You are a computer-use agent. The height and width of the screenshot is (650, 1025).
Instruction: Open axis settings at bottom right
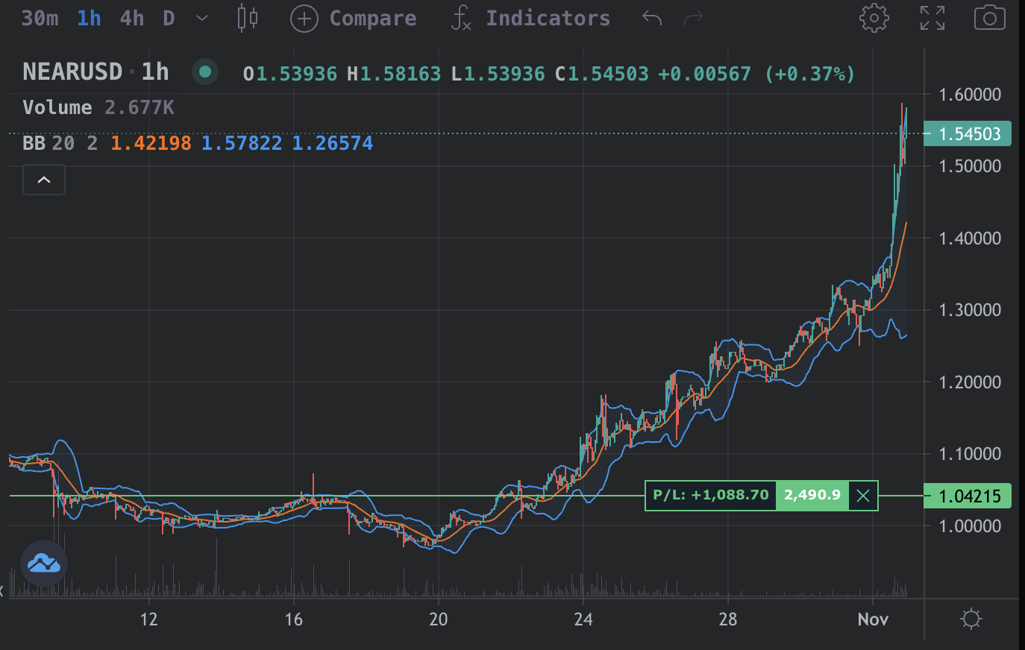(x=971, y=619)
